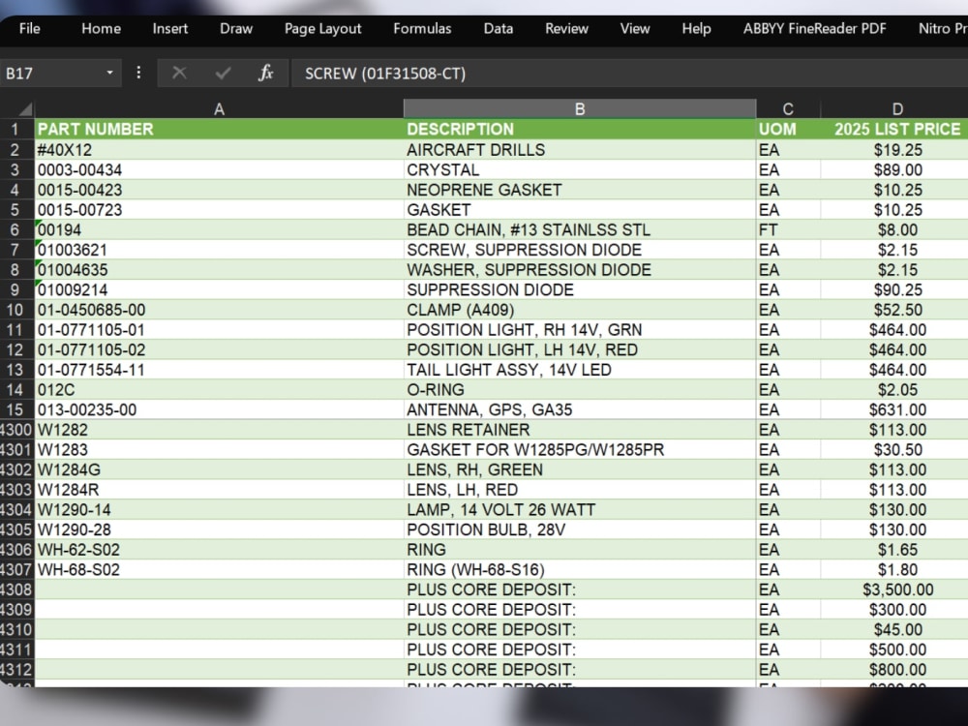Screen dimensions: 968x726
Task: Click the PART NUMBER header cell
Action: pos(219,129)
